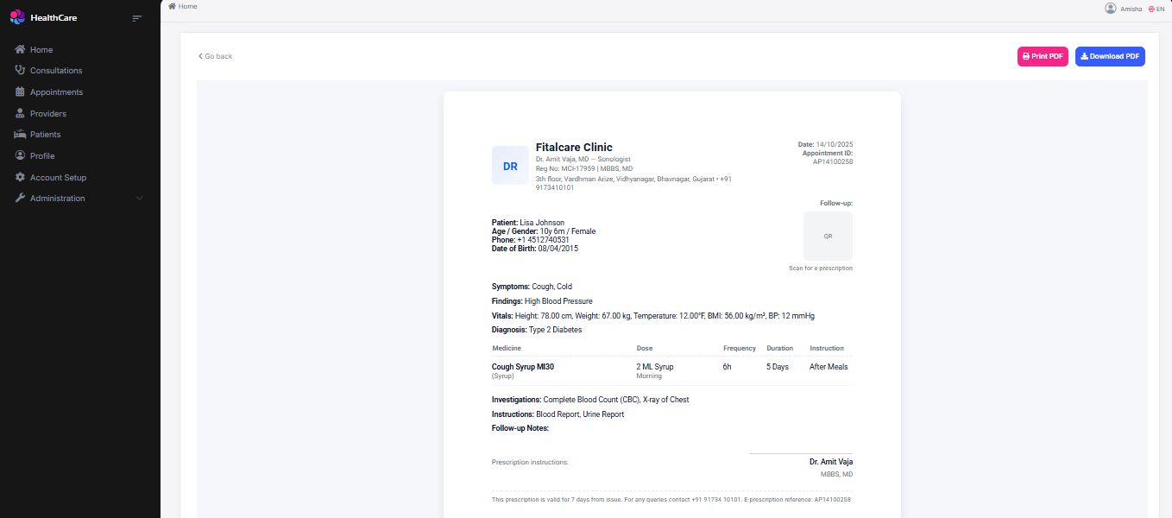Screen dimensions: 1172x518
Task: Open the Amisha user account menu
Action: pyautogui.click(x=1124, y=9)
